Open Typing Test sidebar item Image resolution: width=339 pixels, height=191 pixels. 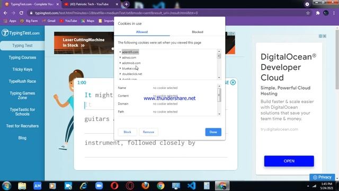[22, 46]
